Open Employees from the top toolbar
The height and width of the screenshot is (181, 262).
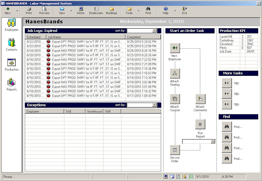pyautogui.click(x=96, y=11)
